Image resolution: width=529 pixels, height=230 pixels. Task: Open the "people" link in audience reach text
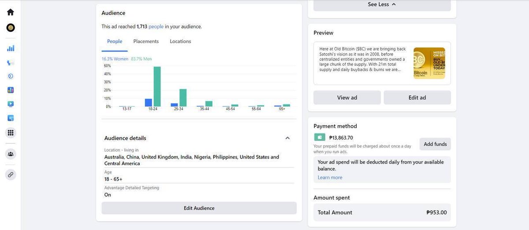coord(156,26)
